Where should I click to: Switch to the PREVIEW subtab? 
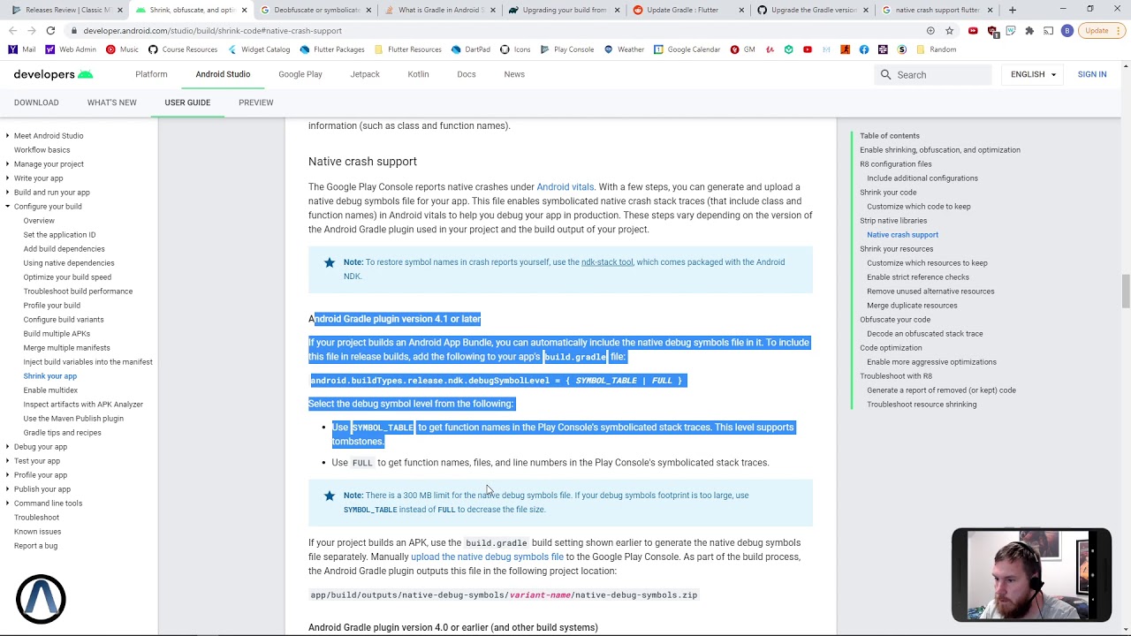[x=255, y=102]
